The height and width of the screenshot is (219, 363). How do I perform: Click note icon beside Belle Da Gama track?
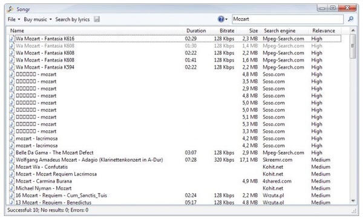tap(12, 153)
